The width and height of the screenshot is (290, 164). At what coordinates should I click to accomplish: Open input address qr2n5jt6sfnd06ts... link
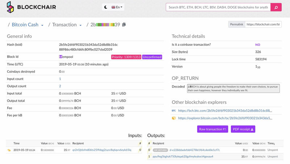tap(102, 150)
